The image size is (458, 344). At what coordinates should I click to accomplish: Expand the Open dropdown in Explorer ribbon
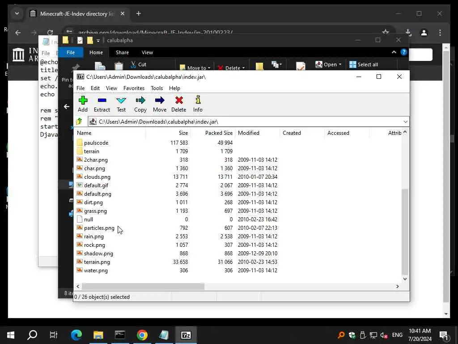pos(340,64)
